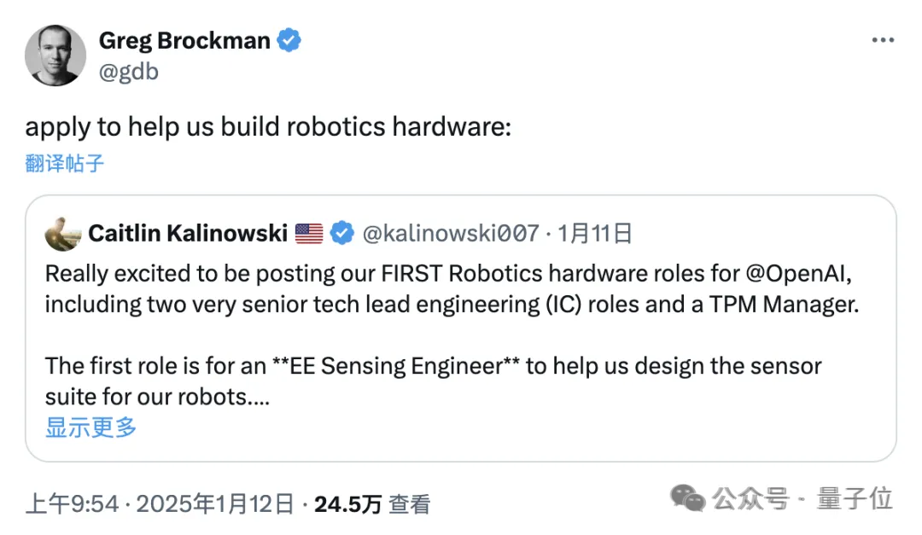Click Greg Brockman's profile avatar

pyautogui.click(x=55, y=55)
